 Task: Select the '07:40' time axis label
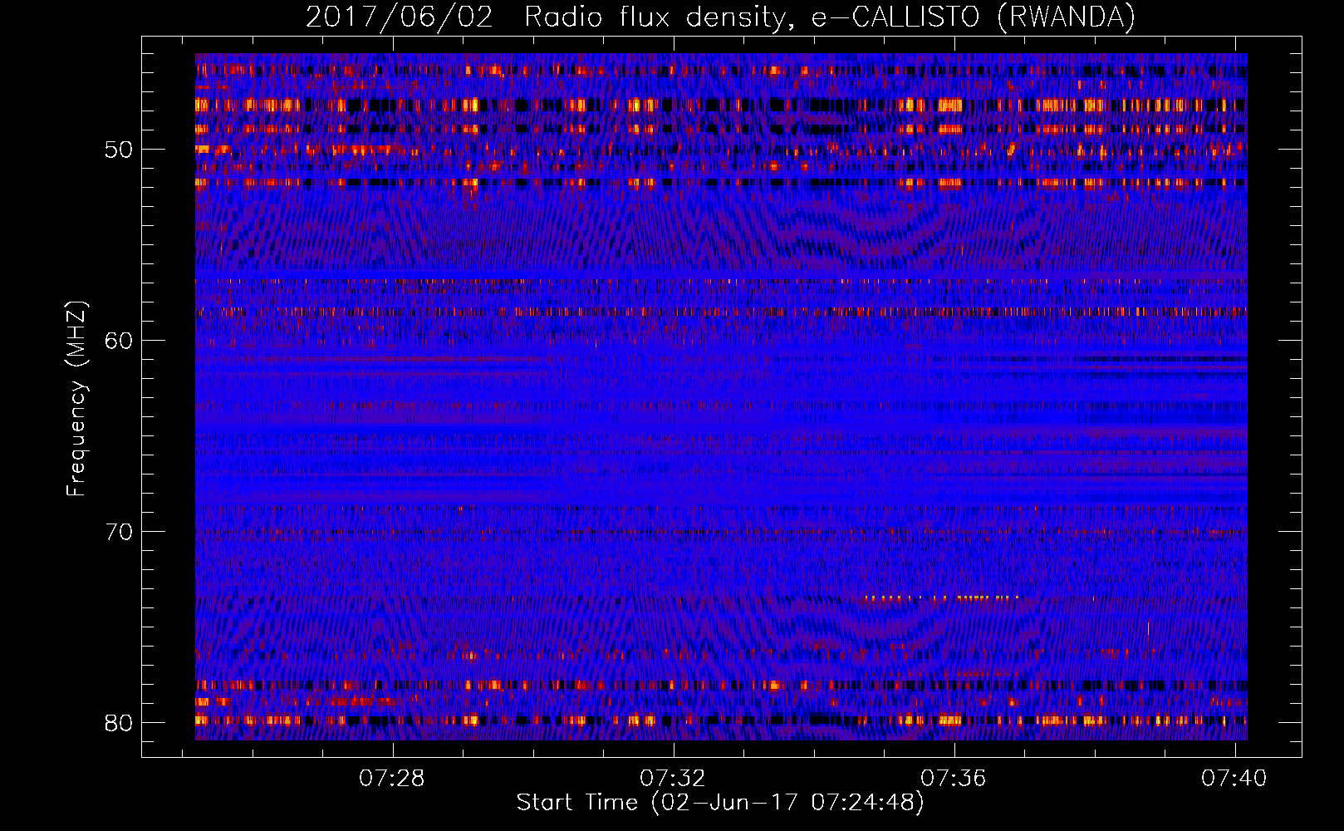1234,778
